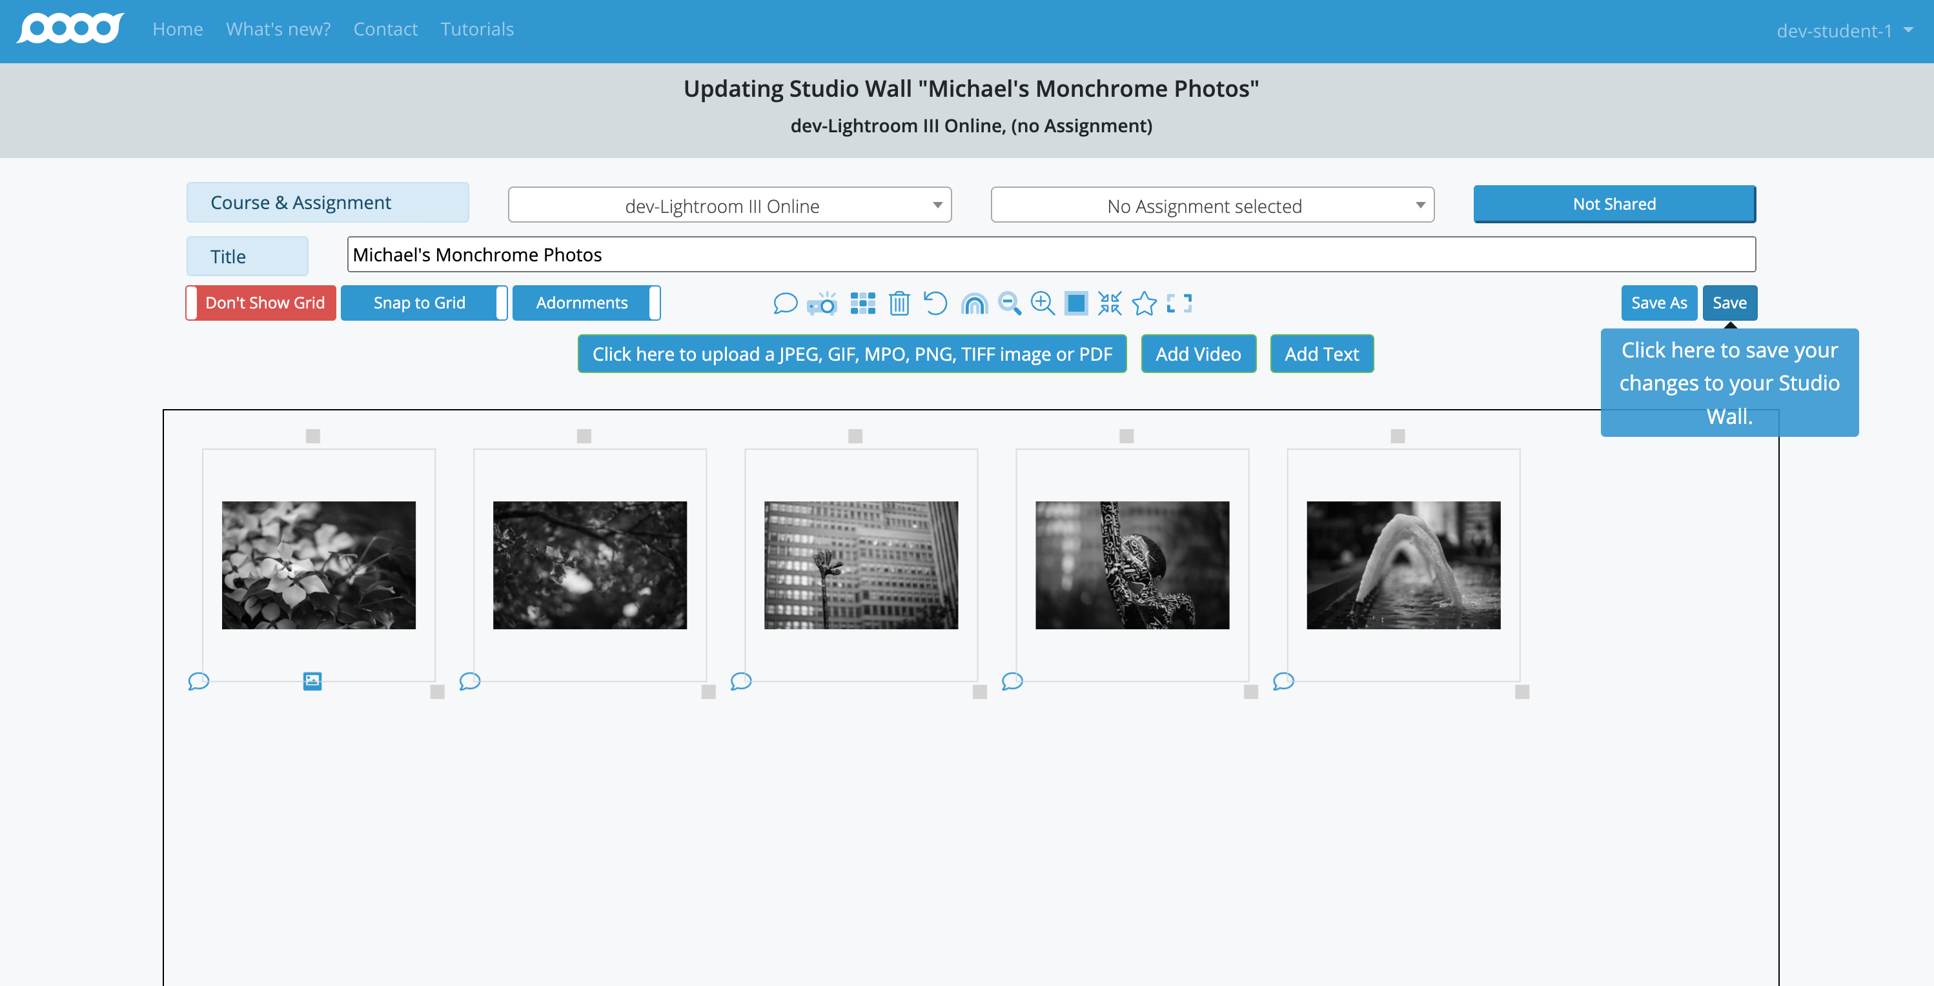Click top handle above flower photo
Image resolution: width=1934 pixels, height=986 pixels.
click(x=313, y=436)
